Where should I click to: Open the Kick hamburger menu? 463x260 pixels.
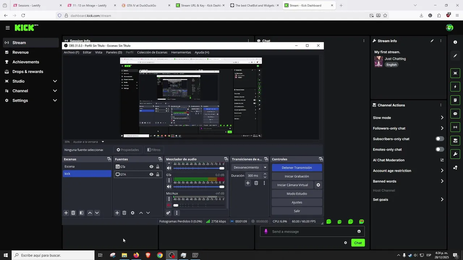[8, 28]
